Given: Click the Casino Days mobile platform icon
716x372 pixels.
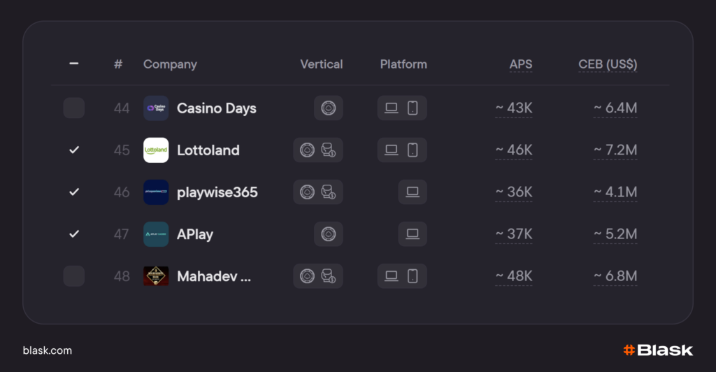Looking at the screenshot, I should [413, 108].
